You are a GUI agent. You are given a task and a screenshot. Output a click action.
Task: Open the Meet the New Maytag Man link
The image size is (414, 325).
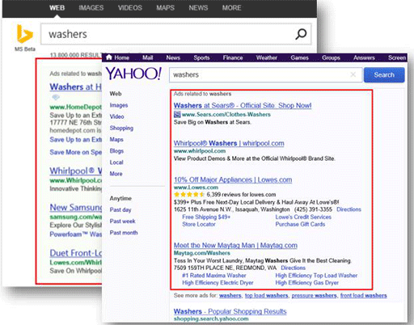(x=235, y=245)
